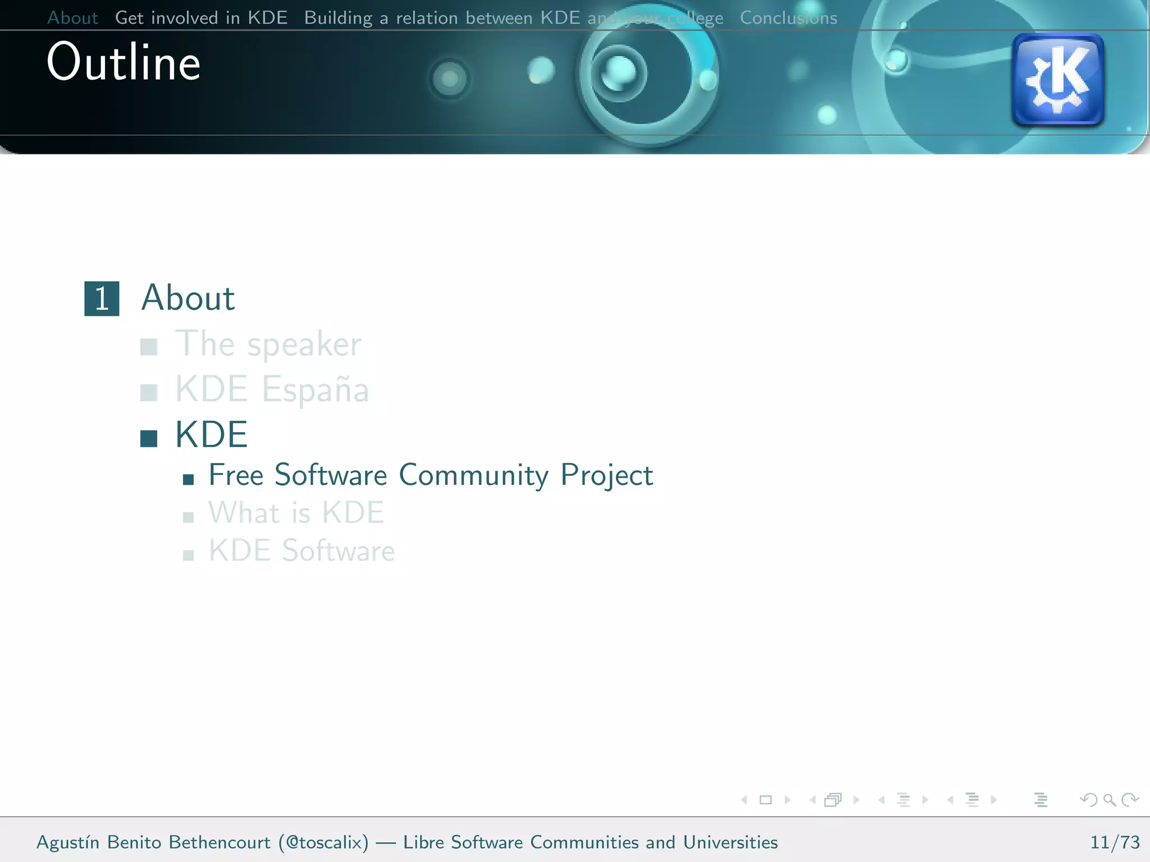Jump to the KDE subsection

[211, 435]
